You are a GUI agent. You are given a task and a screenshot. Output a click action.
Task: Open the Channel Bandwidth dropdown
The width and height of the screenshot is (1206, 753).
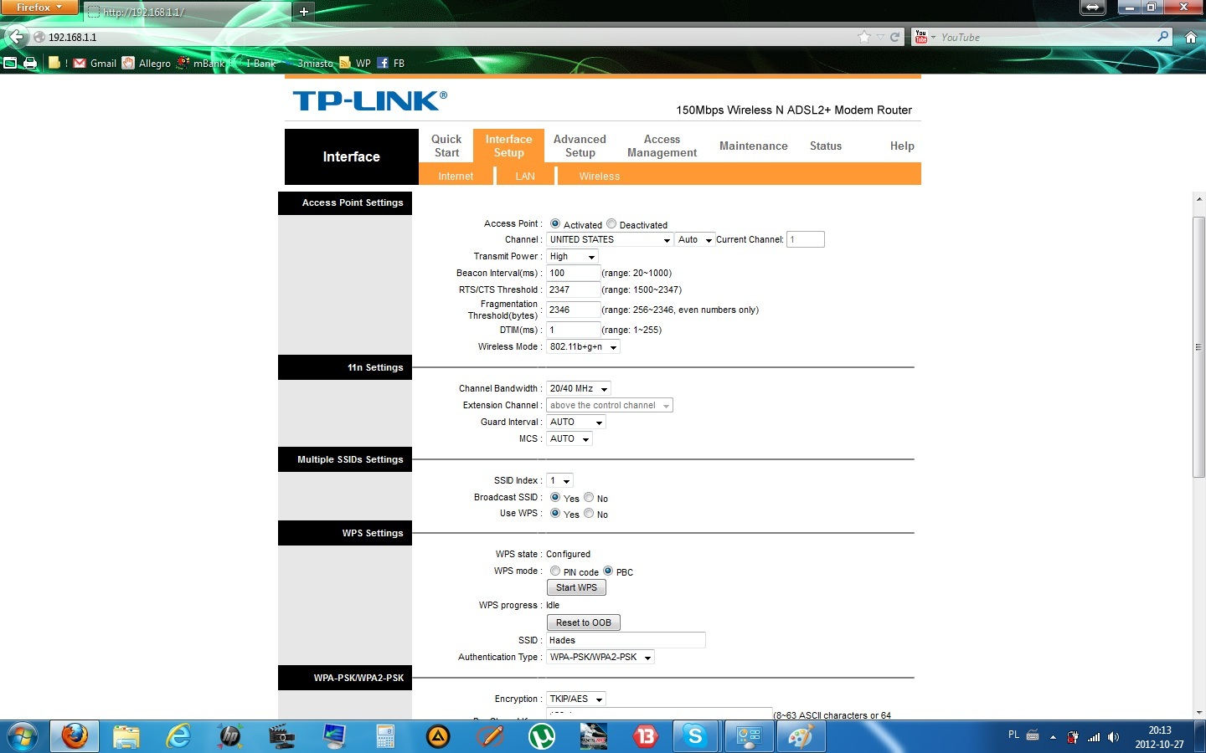tap(579, 388)
